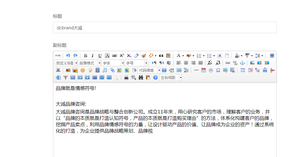
Task: Open the highlight color dropdown arrow
Action: tap(193, 56)
